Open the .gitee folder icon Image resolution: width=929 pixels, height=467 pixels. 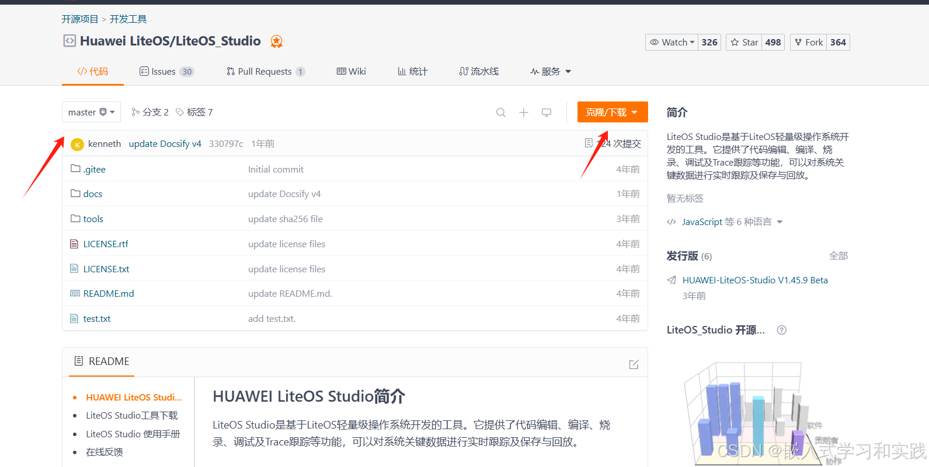(x=75, y=168)
